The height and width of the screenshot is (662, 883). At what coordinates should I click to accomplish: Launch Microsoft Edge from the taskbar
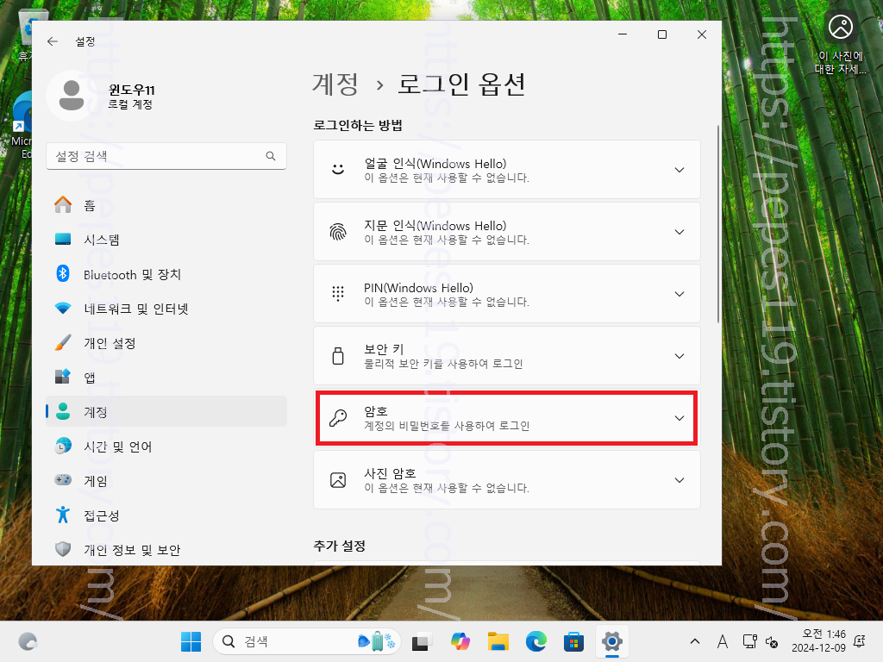pos(536,641)
